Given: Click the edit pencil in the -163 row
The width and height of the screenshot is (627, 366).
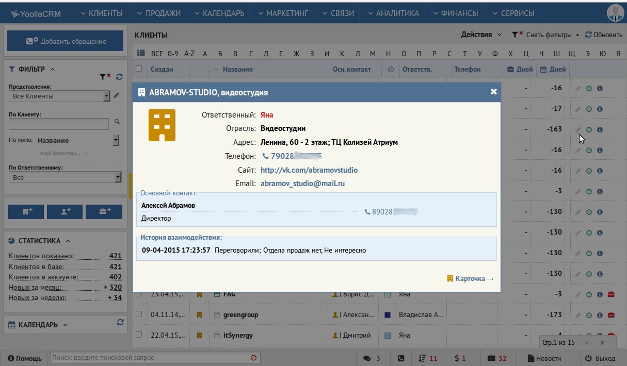Looking at the screenshot, I should (578, 129).
